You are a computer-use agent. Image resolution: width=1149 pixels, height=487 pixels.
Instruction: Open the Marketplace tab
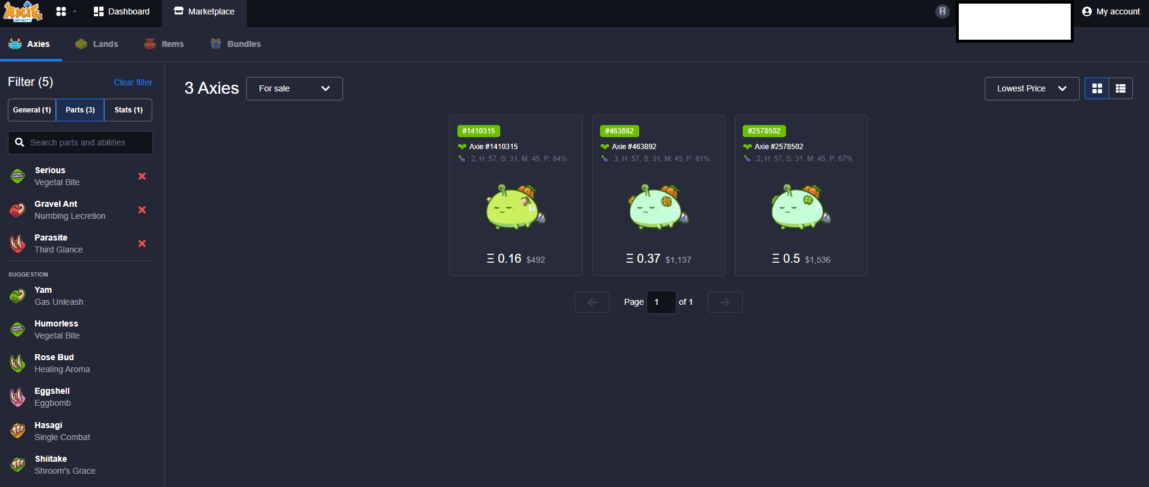(x=204, y=11)
